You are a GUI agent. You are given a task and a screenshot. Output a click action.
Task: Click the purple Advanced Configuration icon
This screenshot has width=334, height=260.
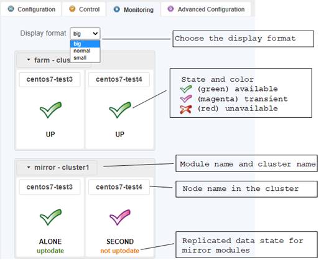pos(170,9)
